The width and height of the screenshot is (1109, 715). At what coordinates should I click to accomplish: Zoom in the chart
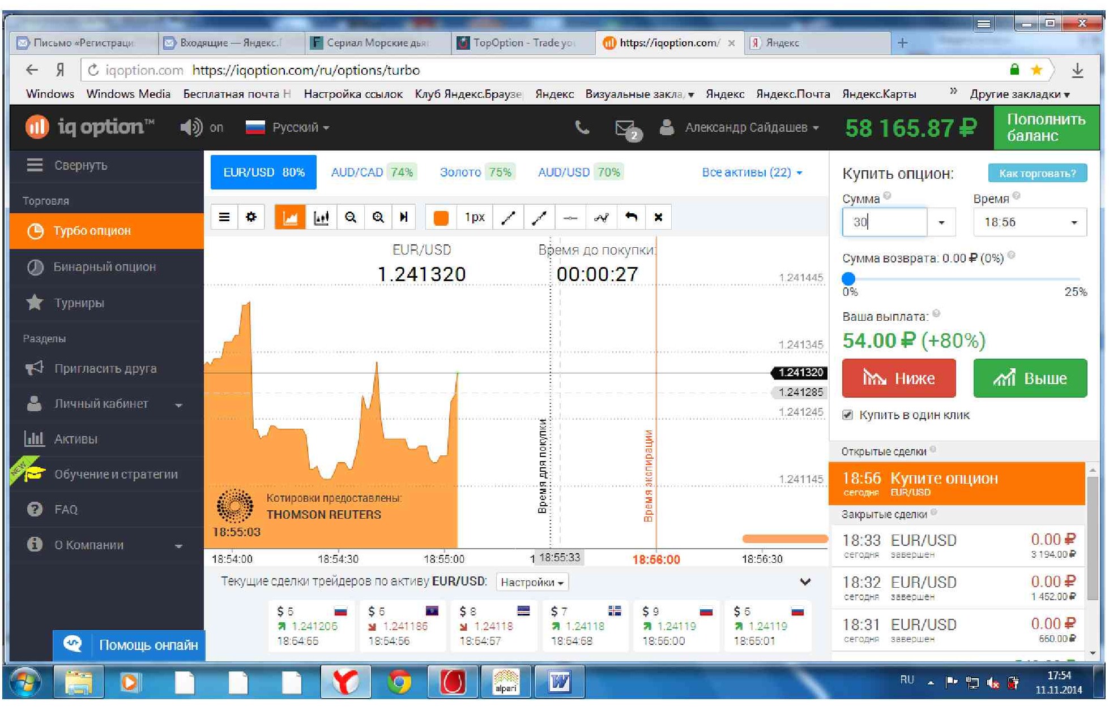(378, 217)
